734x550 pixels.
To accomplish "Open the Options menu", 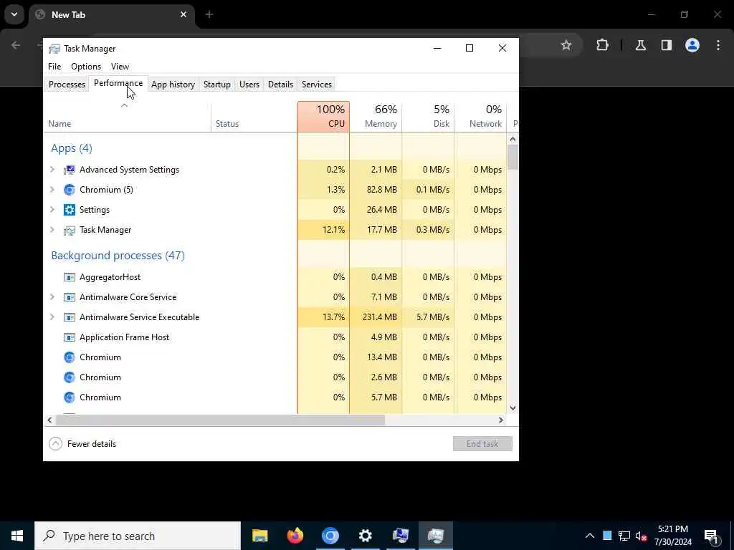I will [x=86, y=67].
